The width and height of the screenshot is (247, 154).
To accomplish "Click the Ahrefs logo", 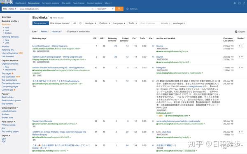I will 7,3.
